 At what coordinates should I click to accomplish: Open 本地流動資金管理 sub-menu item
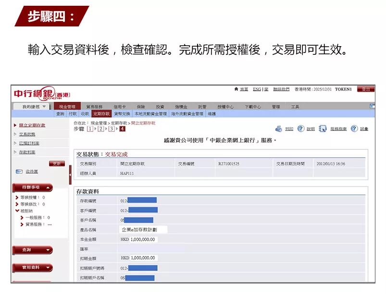150,114
